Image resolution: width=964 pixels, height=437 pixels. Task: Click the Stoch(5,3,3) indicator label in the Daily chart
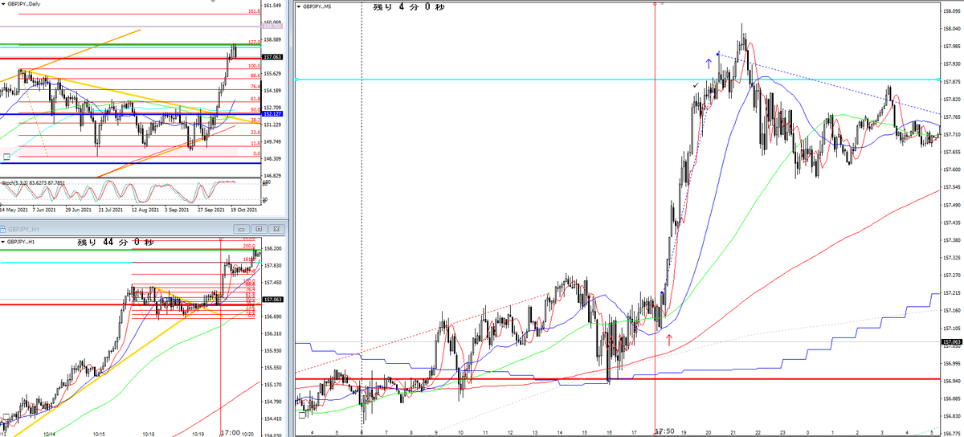point(33,184)
